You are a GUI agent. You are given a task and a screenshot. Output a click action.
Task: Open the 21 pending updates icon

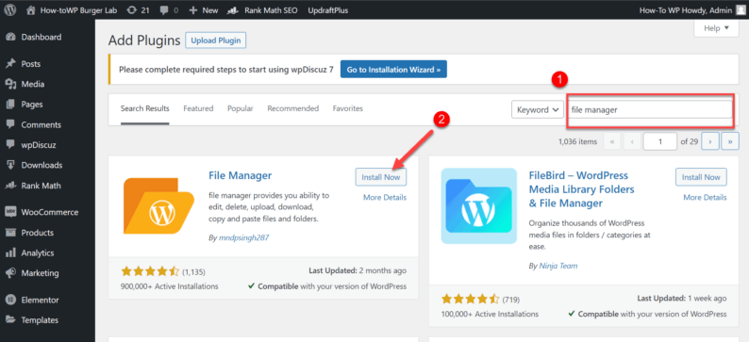pos(139,10)
